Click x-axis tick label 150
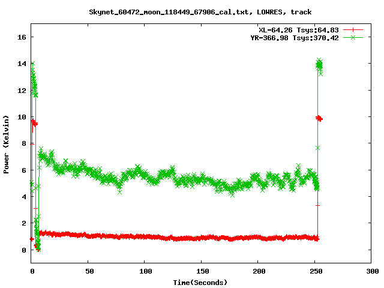The width and height of the screenshot is (384, 288). pyautogui.click(x=203, y=271)
